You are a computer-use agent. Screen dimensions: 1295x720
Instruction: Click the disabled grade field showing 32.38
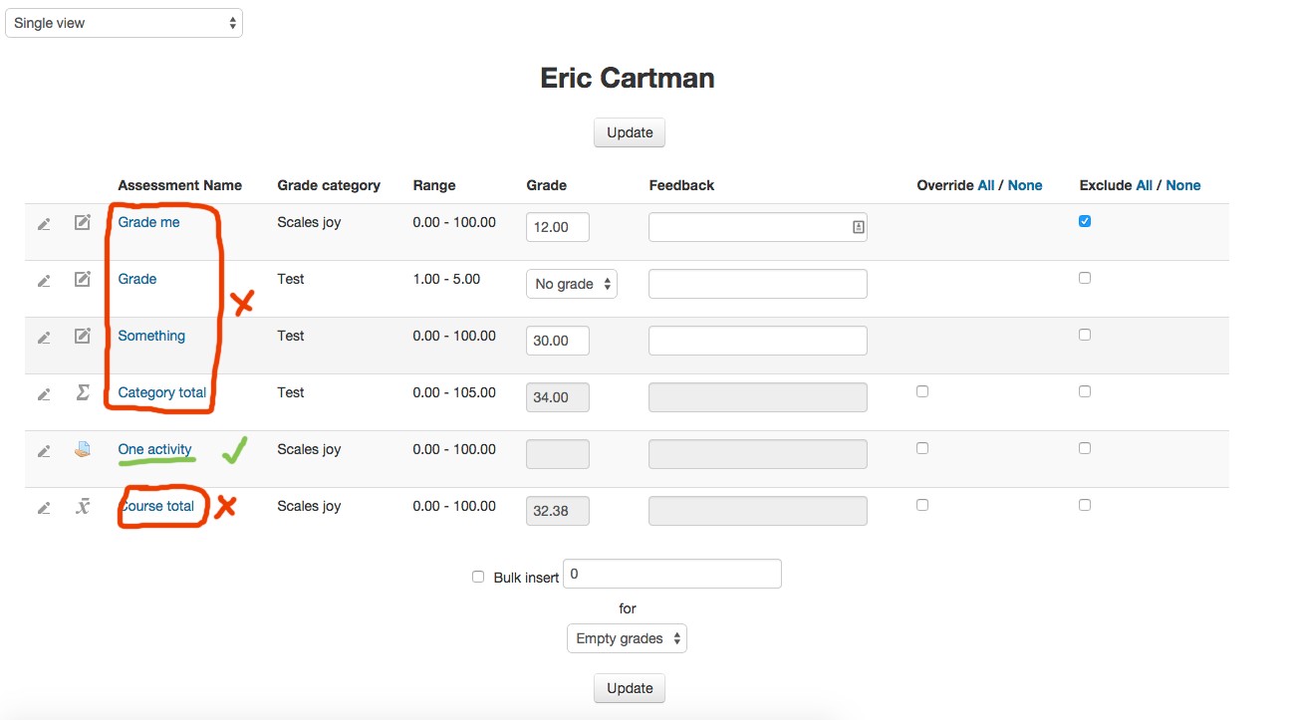(558, 511)
